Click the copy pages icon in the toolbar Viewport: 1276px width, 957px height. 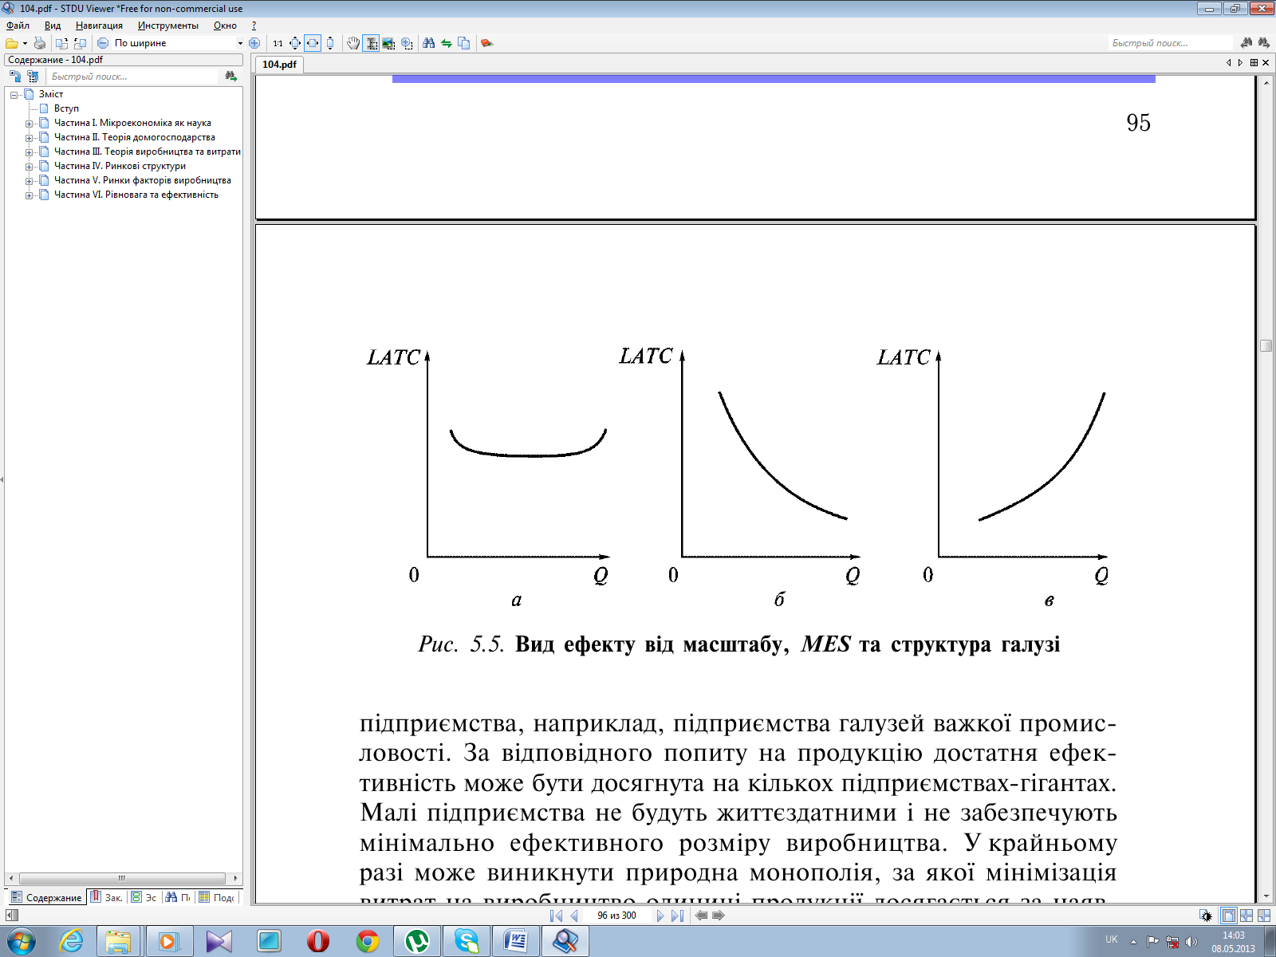click(x=464, y=43)
